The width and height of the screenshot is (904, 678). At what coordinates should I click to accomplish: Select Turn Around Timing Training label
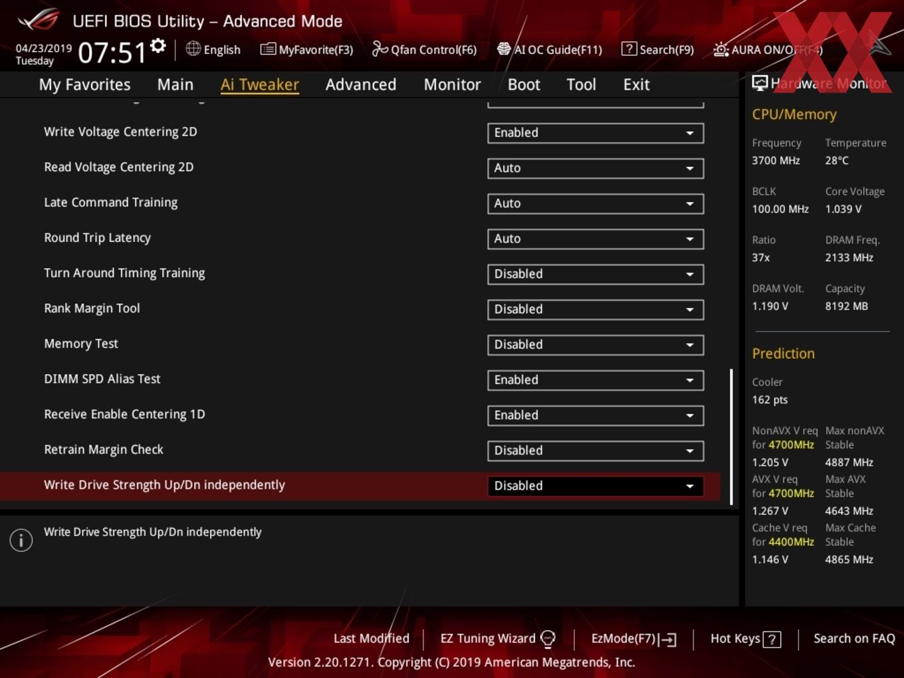[x=124, y=273]
